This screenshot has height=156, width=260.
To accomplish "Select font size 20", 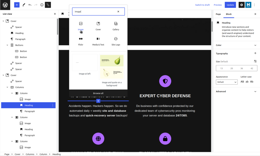I will pos(232,68).
